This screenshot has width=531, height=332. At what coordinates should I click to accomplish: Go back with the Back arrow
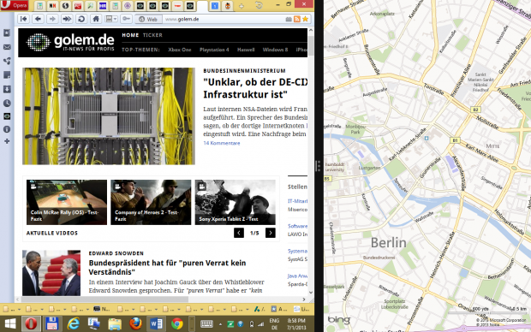[x=38, y=19]
